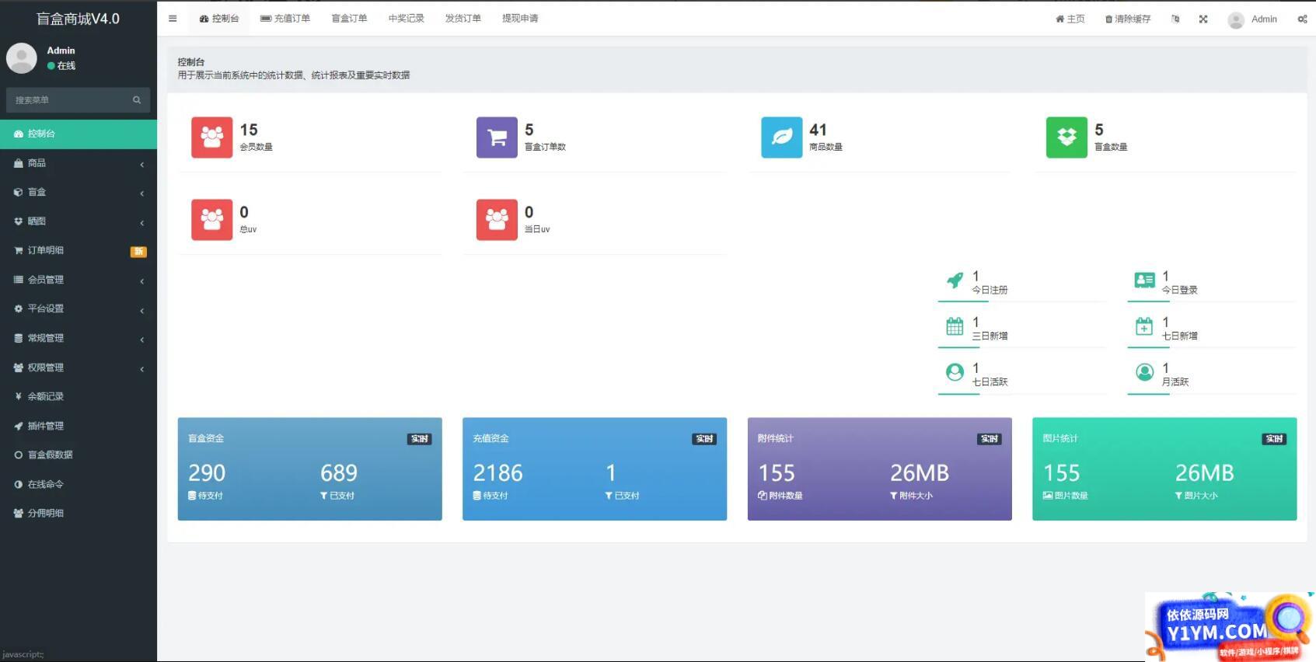This screenshot has width=1316, height=662.
Task: Click the 平台设置 gear icon
Action: 18,308
